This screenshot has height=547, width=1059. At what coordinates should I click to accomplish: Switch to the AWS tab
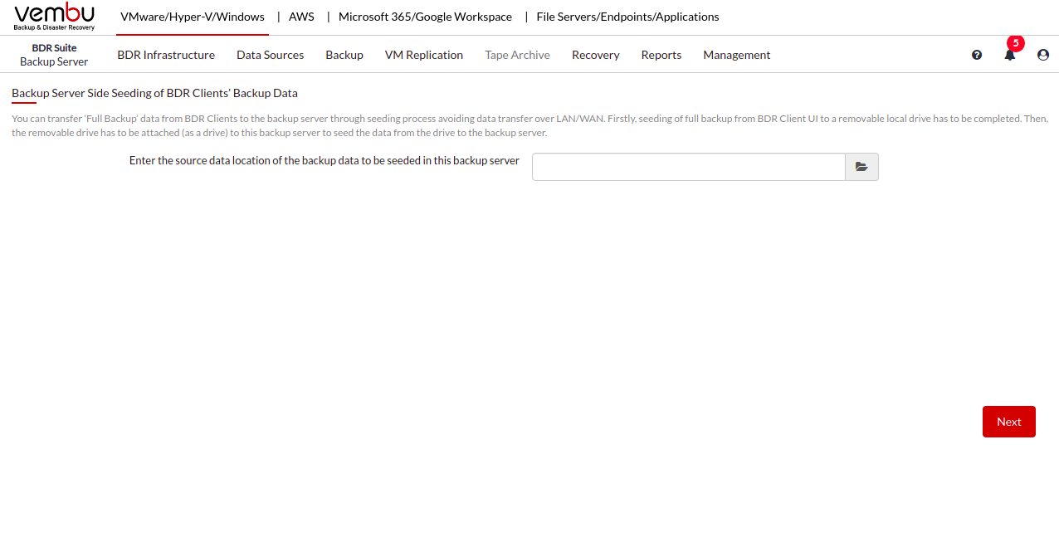pos(301,17)
